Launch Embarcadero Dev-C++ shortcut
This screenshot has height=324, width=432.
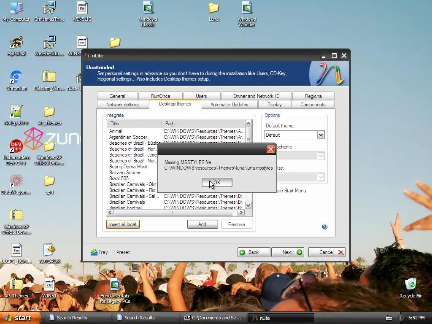(16, 152)
